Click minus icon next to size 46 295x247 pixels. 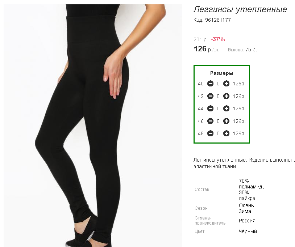tap(210, 121)
